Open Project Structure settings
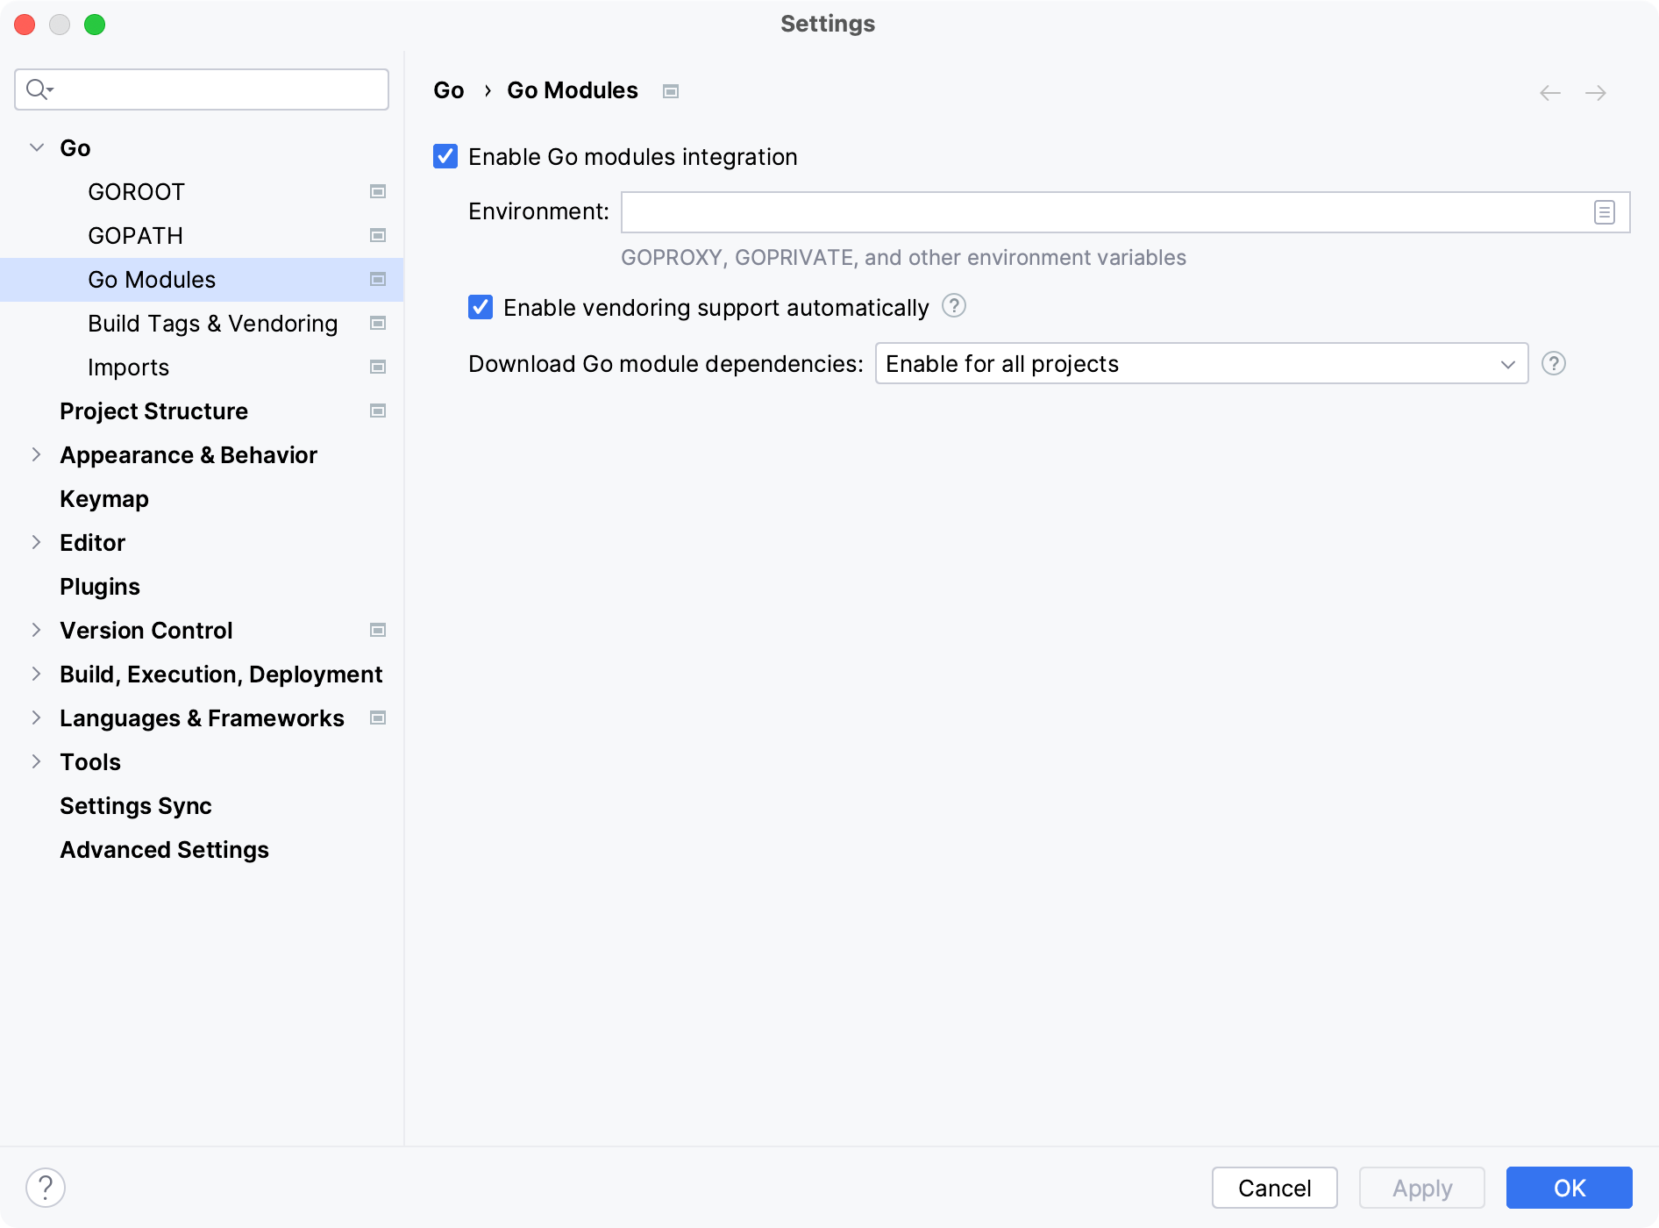 click(x=202, y=411)
